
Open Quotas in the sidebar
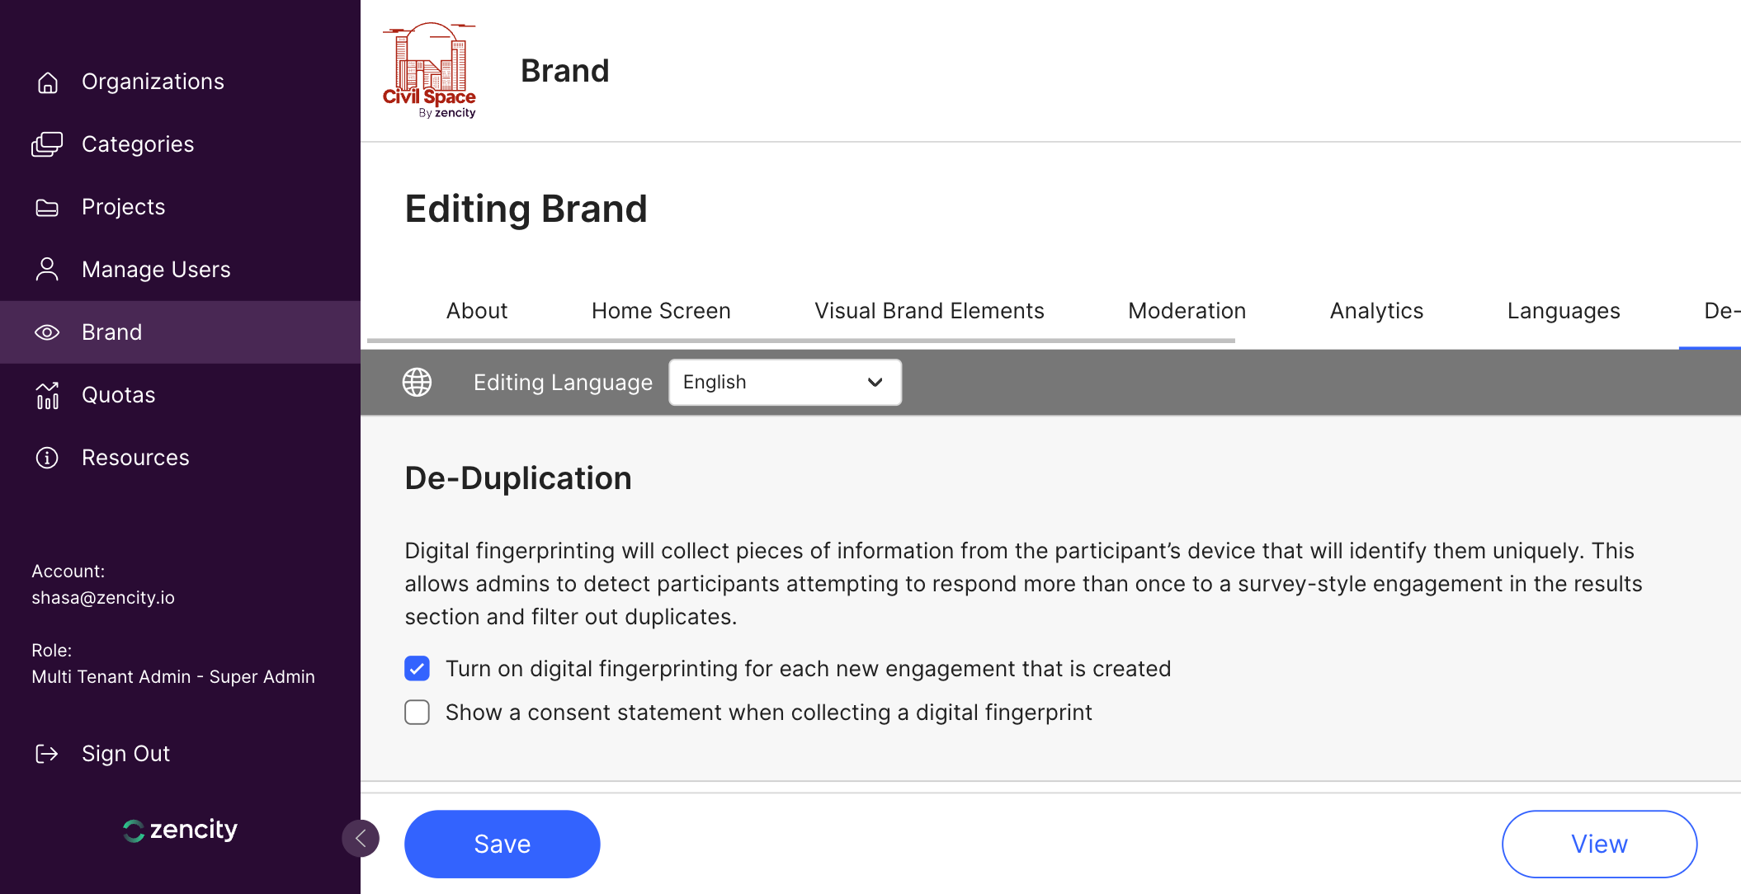coord(180,395)
